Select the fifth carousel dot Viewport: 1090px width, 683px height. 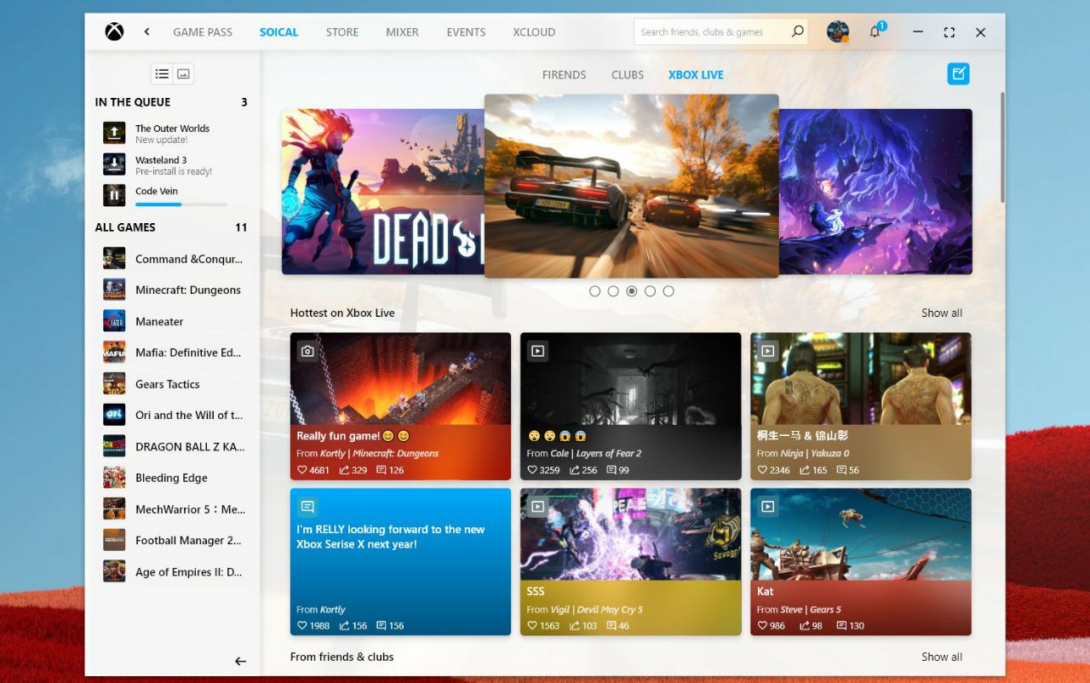pos(668,291)
